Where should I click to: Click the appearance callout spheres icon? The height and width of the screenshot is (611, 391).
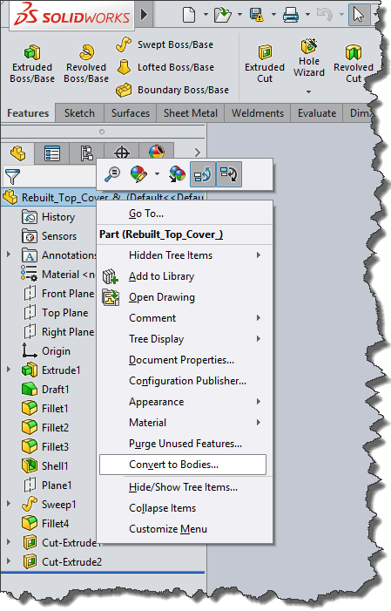(177, 174)
